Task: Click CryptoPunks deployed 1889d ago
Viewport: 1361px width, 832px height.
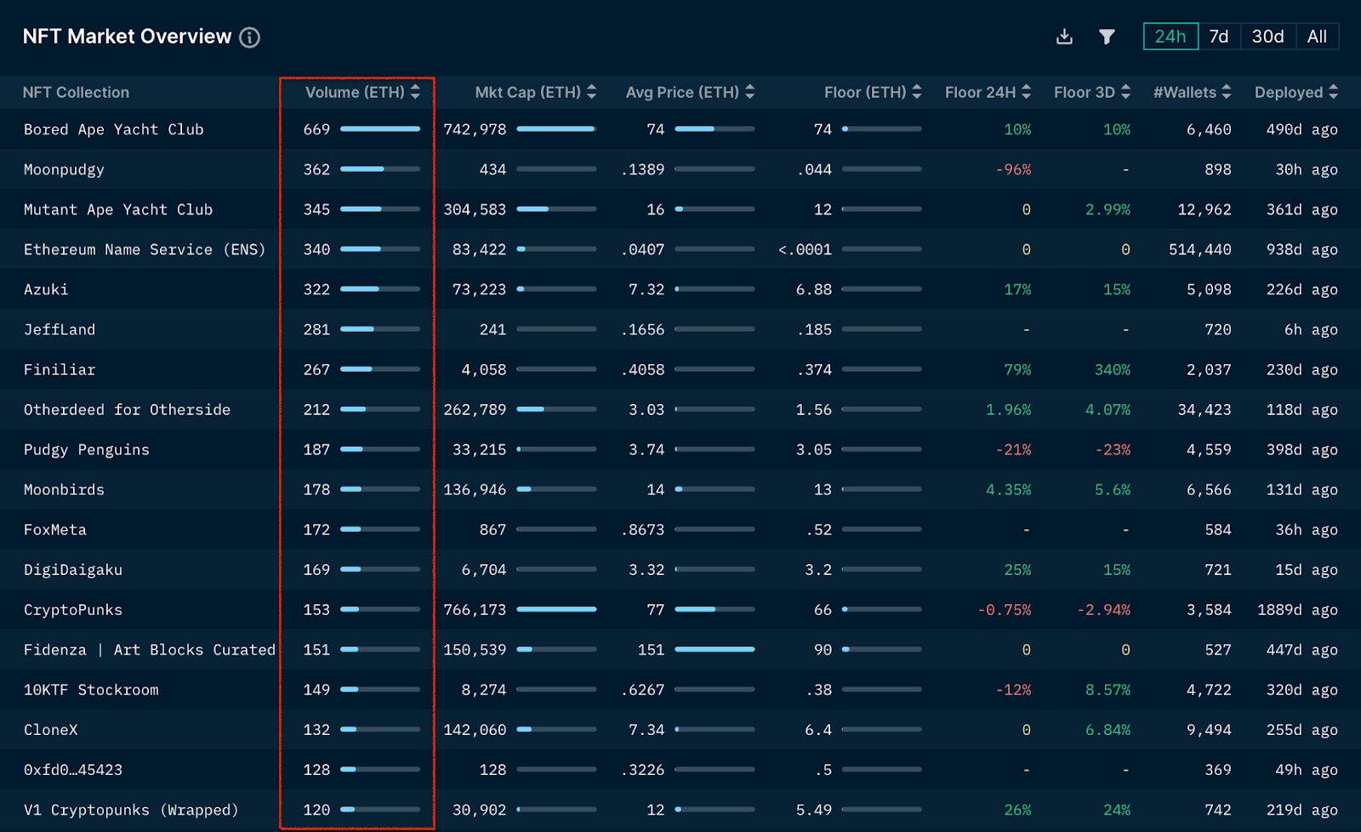Action: coord(1297,609)
